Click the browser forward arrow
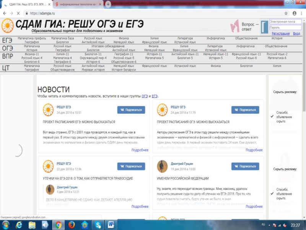This screenshot has width=306, height=230. tap(11, 13)
